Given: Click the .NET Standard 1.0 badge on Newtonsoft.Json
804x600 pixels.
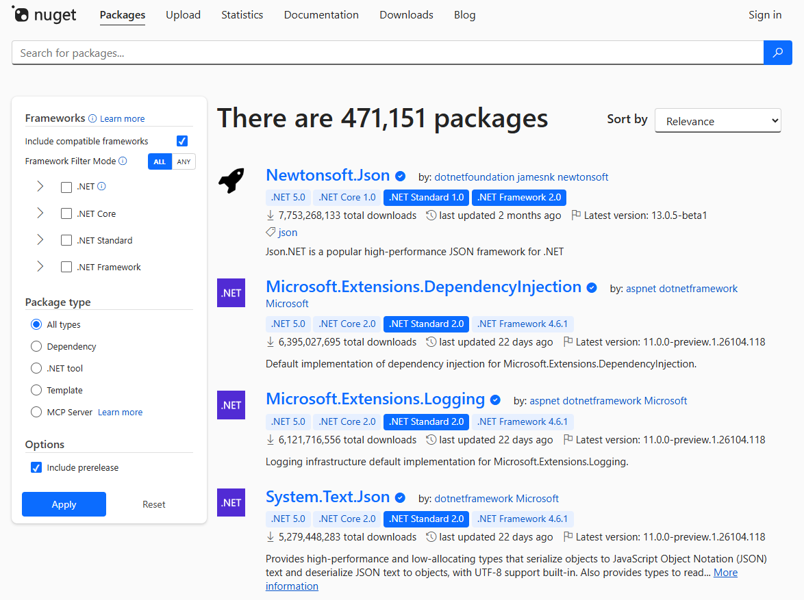Looking at the screenshot, I should [426, 197].
